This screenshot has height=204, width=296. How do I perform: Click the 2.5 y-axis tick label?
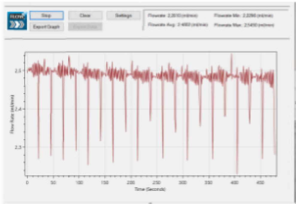[18, 71]
